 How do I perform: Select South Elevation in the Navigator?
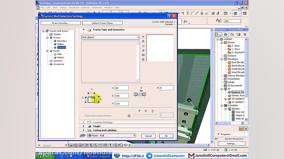pos(238,69)
